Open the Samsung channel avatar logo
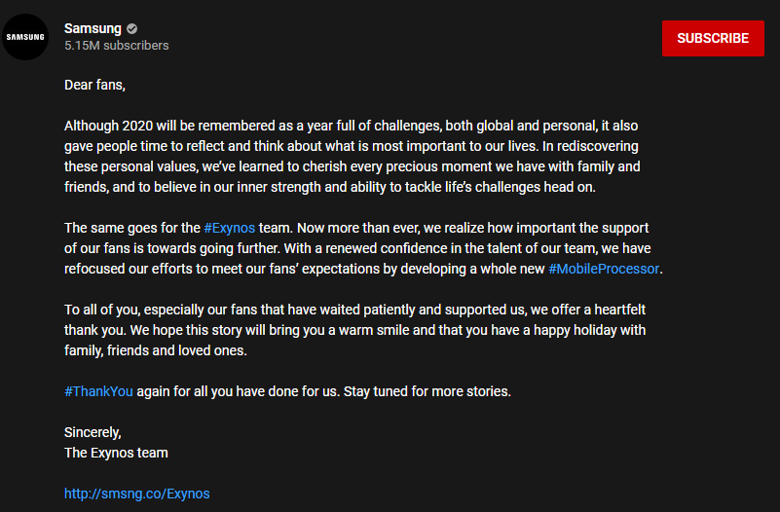Image resolution: width=780 pixels, height=512 pixels. 25,37
